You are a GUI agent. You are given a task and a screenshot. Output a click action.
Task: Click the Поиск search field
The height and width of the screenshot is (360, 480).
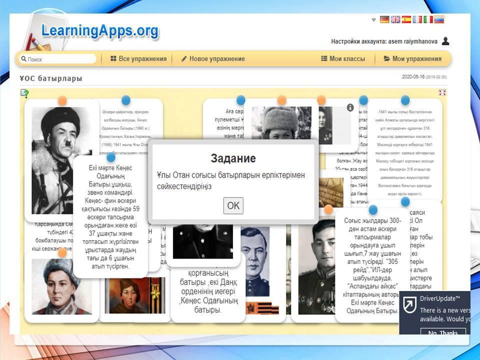(x=58, y=59)
